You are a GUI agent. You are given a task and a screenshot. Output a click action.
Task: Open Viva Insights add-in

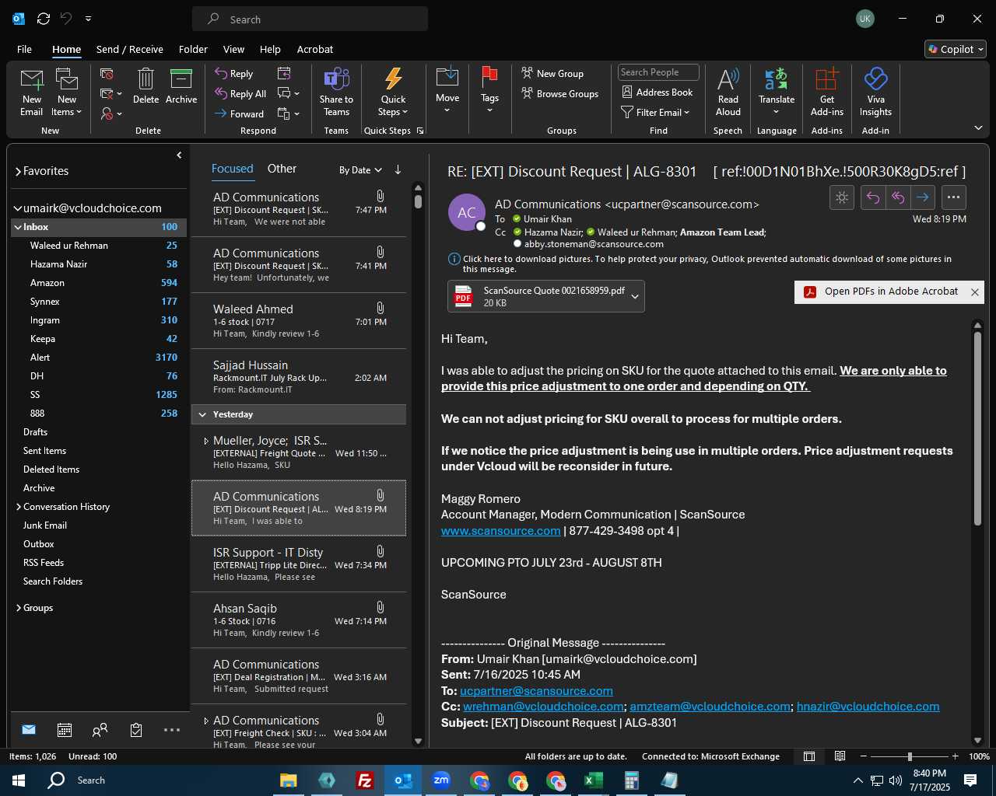click(x=875, y=92)
